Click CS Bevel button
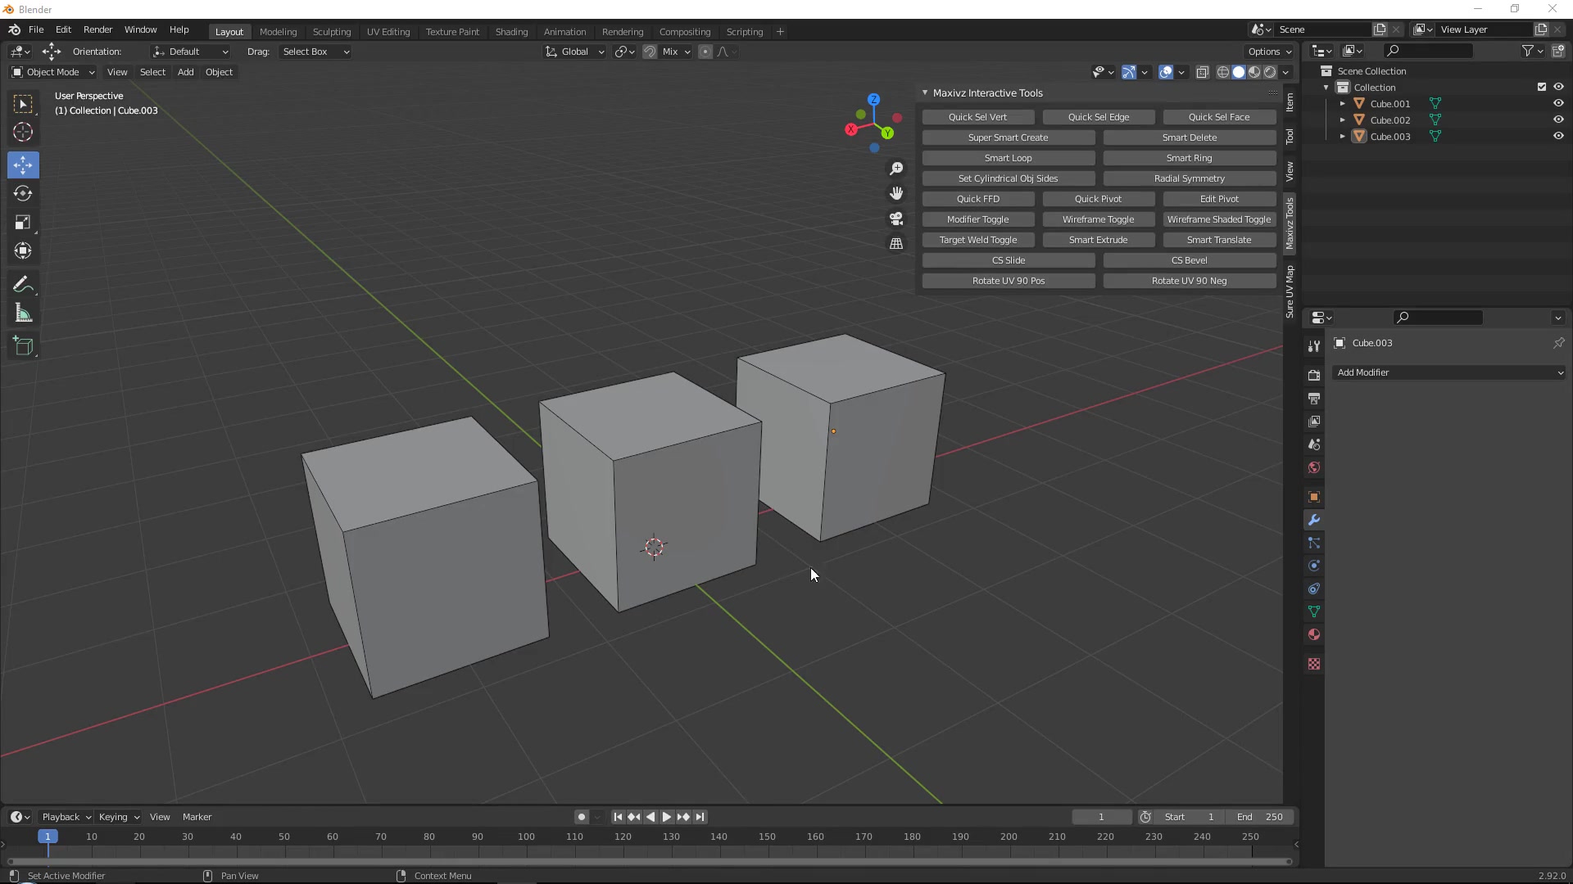Viewport: 1573px width, 884px height. click(1190, 261)
